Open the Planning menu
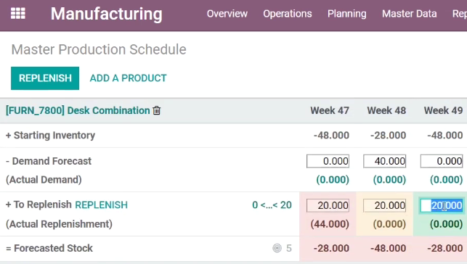This screenshot has height=264, width=467. (x=347, y=14)
